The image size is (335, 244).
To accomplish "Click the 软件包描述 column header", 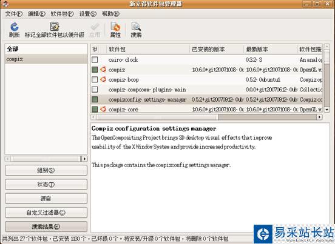I will (310, 50).
